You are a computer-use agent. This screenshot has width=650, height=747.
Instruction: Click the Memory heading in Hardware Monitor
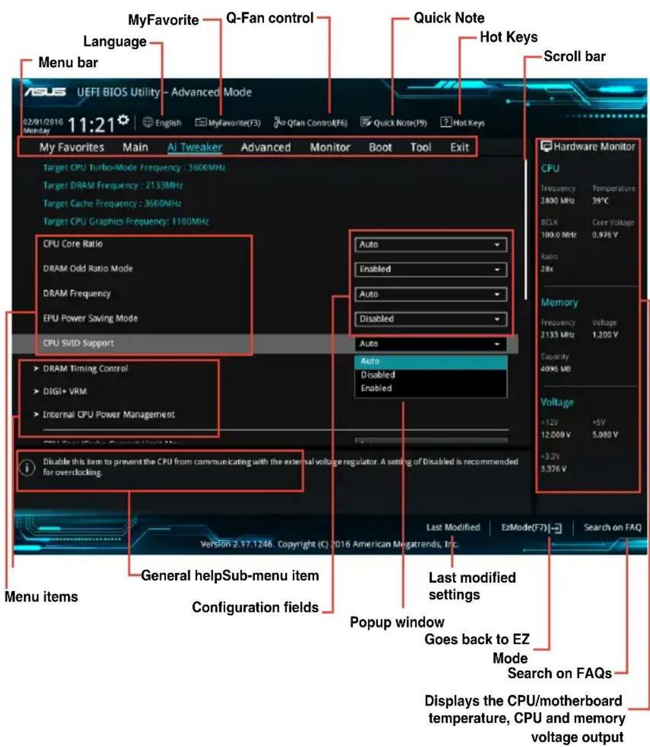click(560, 303)
